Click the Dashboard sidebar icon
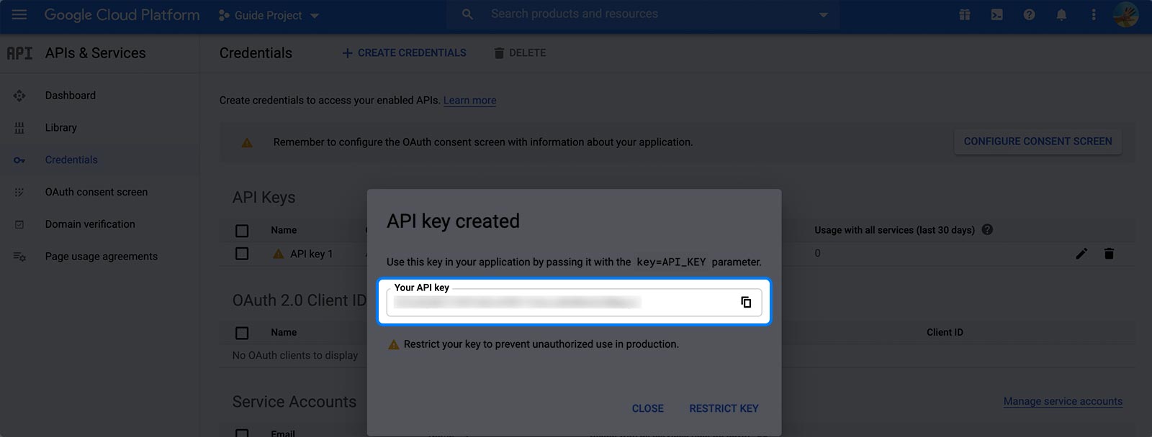The image size is (1152, 437). pyautogui.click(x=19, y=96)
